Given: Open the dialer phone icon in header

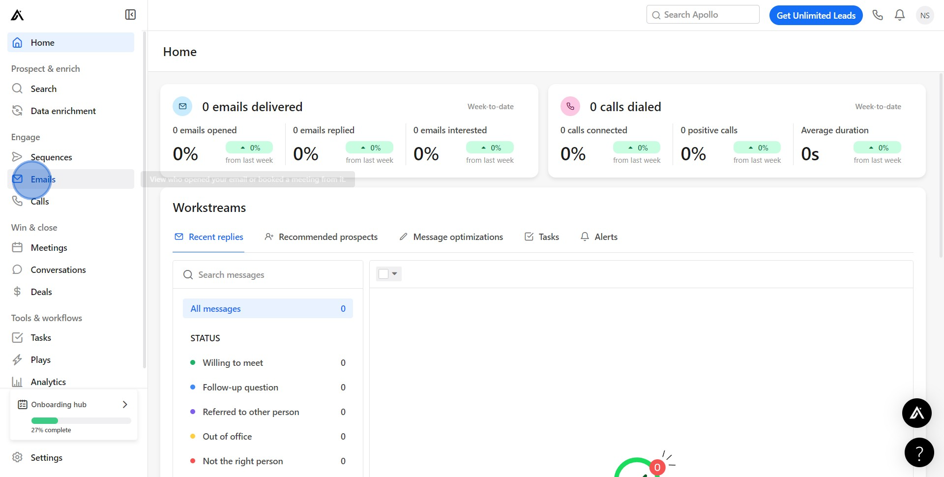Looking at the screenshot, I should (x=878, y=15).
